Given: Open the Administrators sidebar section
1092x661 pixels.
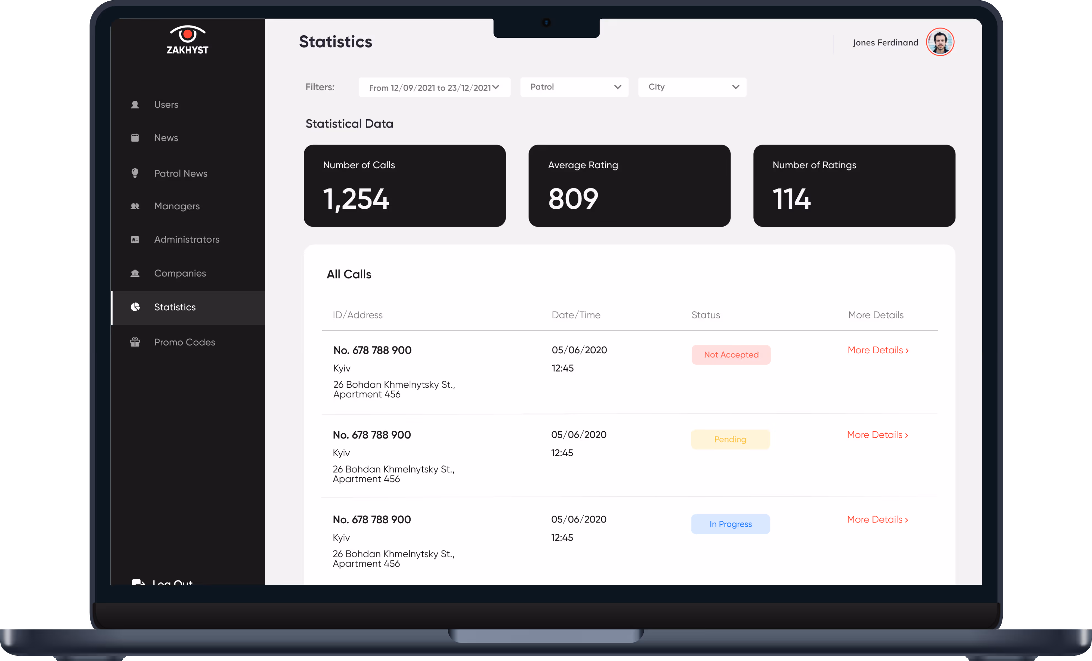Looking at the screenshot, I should (x=187, y=240).
